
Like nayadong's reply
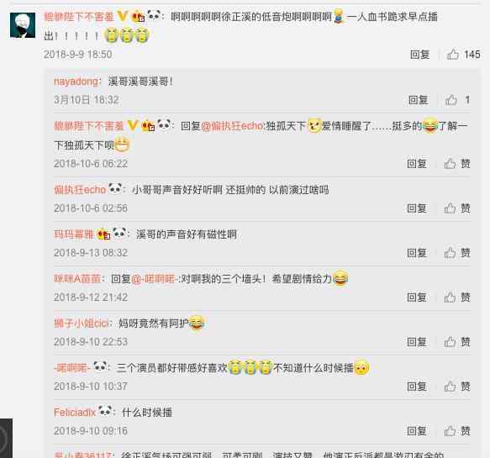(457, 100)
